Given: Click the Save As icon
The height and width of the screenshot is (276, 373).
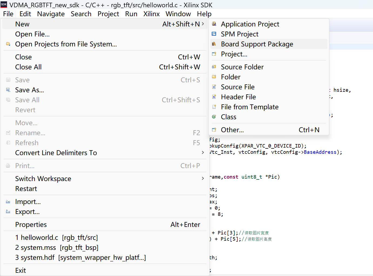Looking at the screenshot, I should pyautogui.click(x=8, y=90).
